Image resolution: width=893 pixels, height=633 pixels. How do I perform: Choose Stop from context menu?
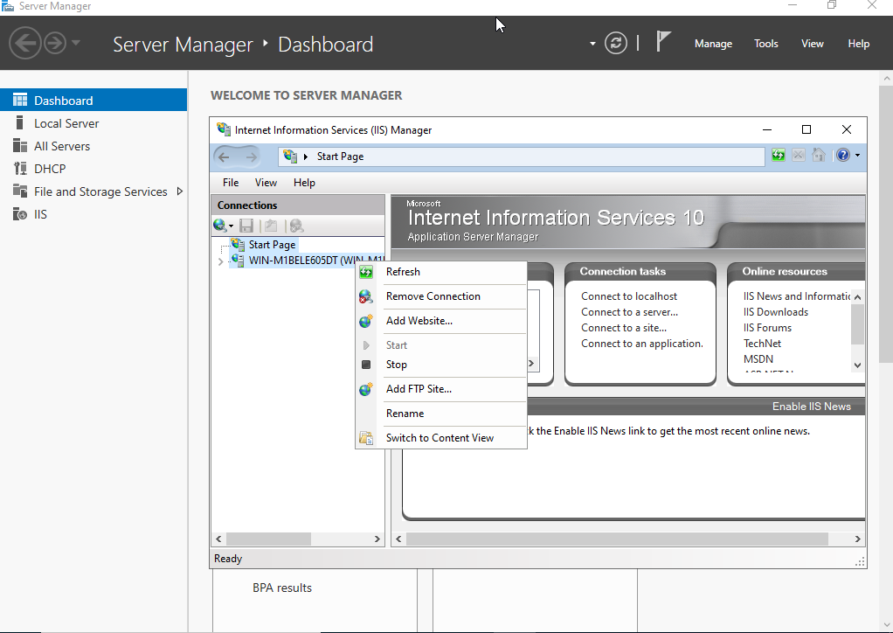(x=440, y=365)
